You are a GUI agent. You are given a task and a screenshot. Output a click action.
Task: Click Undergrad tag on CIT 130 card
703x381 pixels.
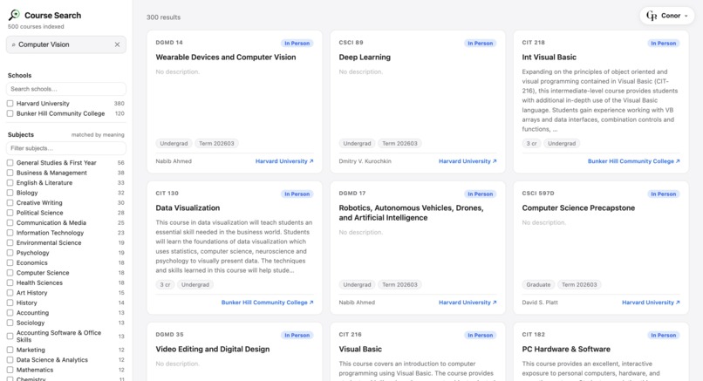coord(195,284)
